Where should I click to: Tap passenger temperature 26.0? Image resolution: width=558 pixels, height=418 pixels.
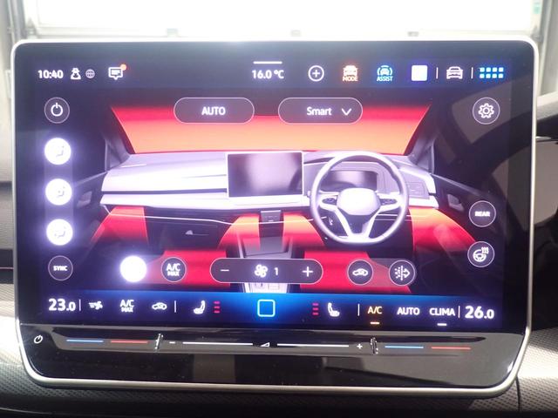480,313
